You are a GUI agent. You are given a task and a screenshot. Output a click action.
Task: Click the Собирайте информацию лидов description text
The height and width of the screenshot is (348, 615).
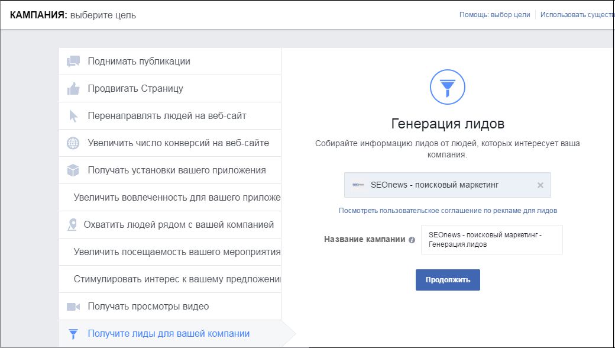(448, 149)
